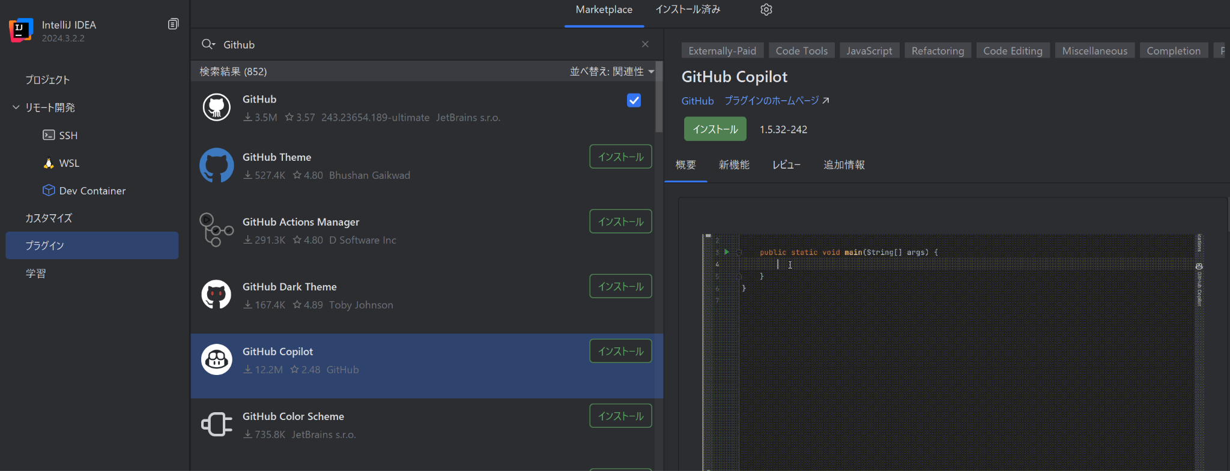
Task: Open the 新機能 tab
Action: (734, 164)
